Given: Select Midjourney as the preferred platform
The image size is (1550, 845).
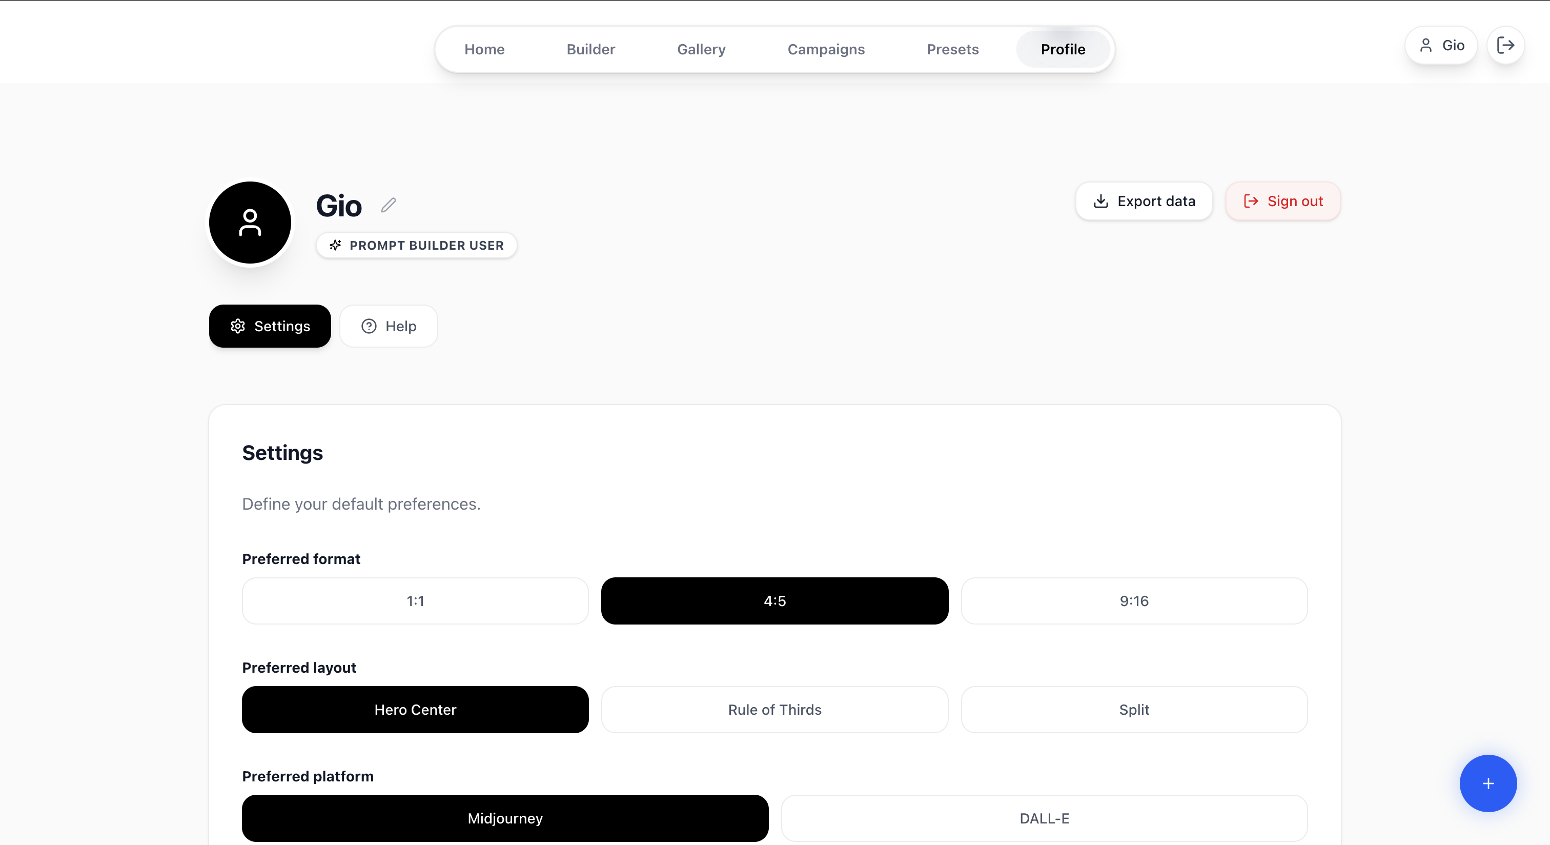Looking at the screenshot, I should click(505, 818).
